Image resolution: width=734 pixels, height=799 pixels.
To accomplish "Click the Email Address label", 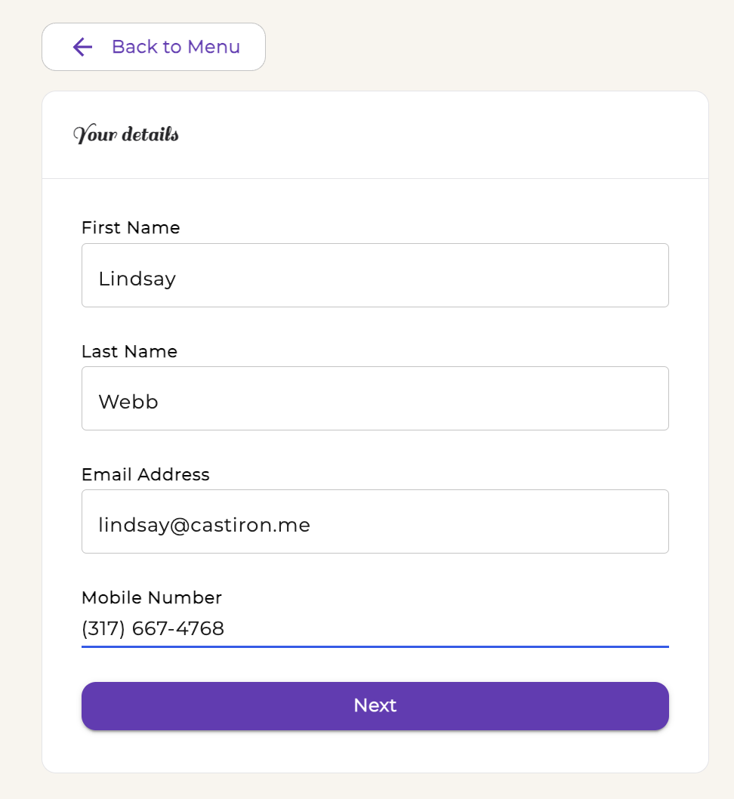I will coord(146,474).
